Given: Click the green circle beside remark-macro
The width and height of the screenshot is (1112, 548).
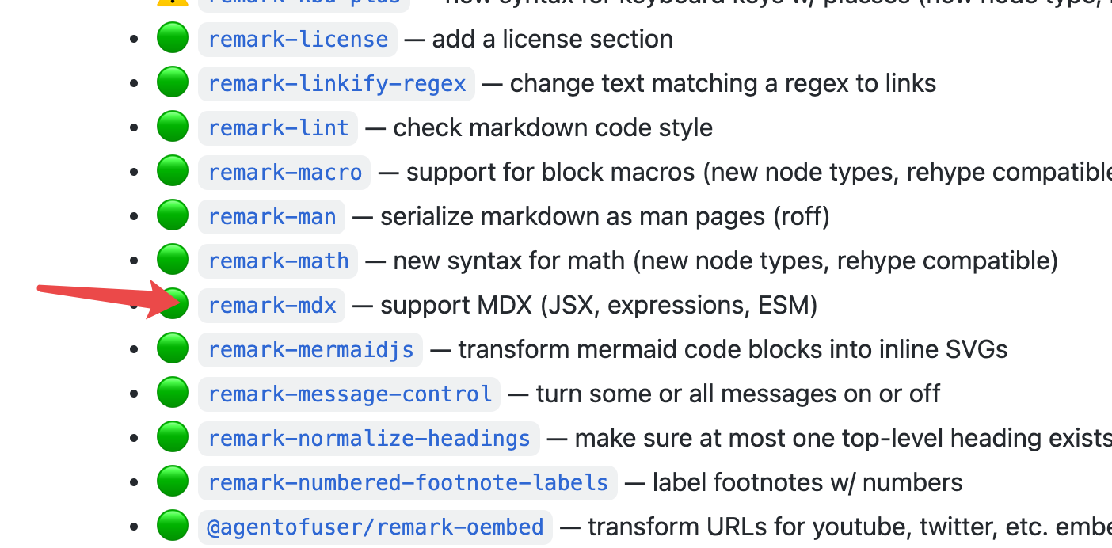Looking at the screenshot, I should [x=172, y=169].
